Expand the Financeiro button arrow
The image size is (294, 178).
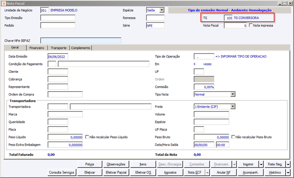click(x=234, y=164)
